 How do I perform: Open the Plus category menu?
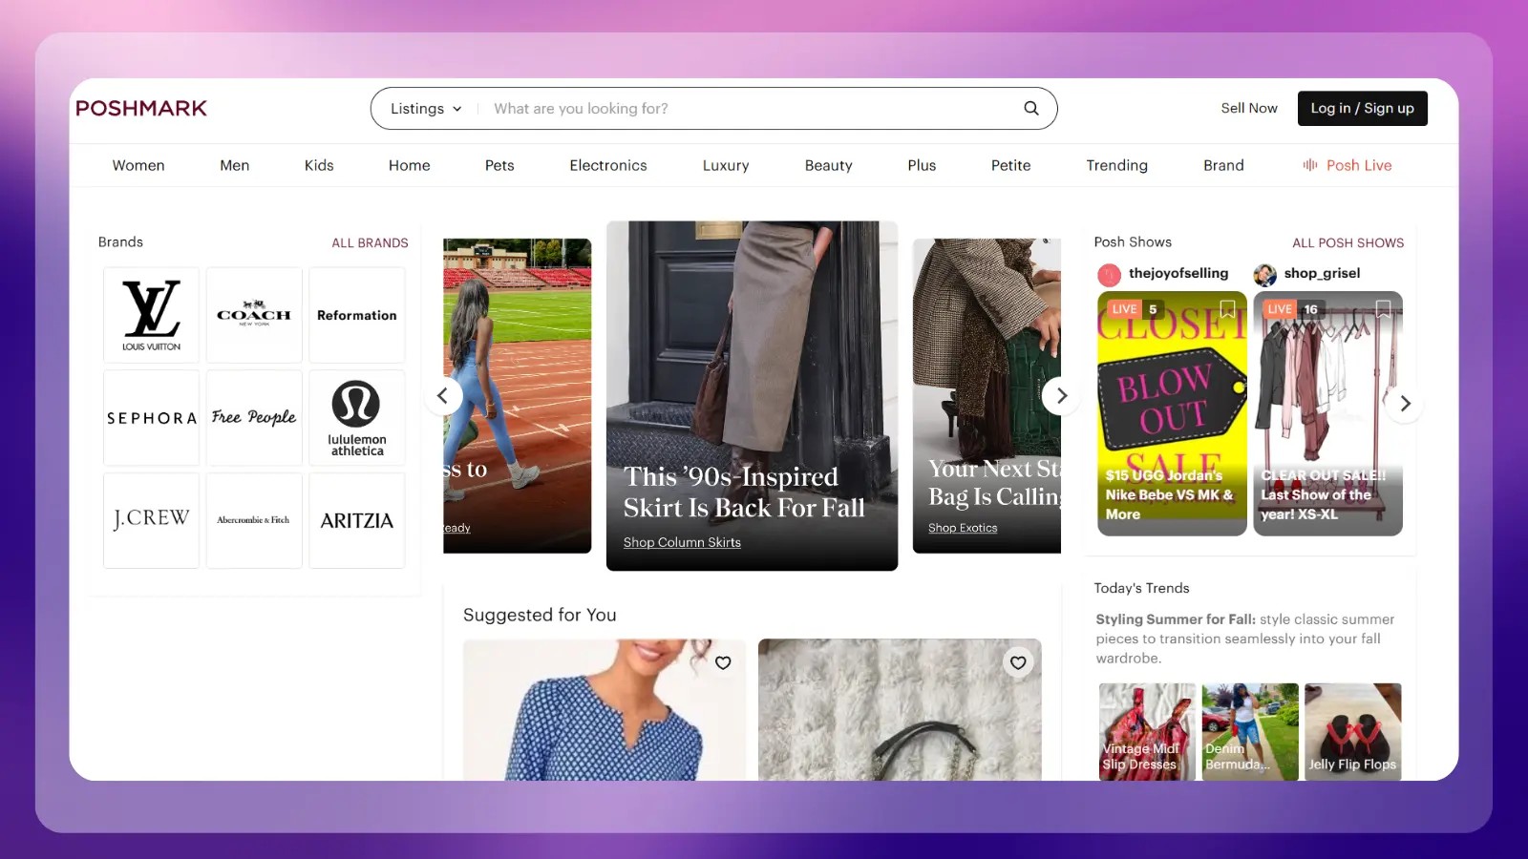922,165
